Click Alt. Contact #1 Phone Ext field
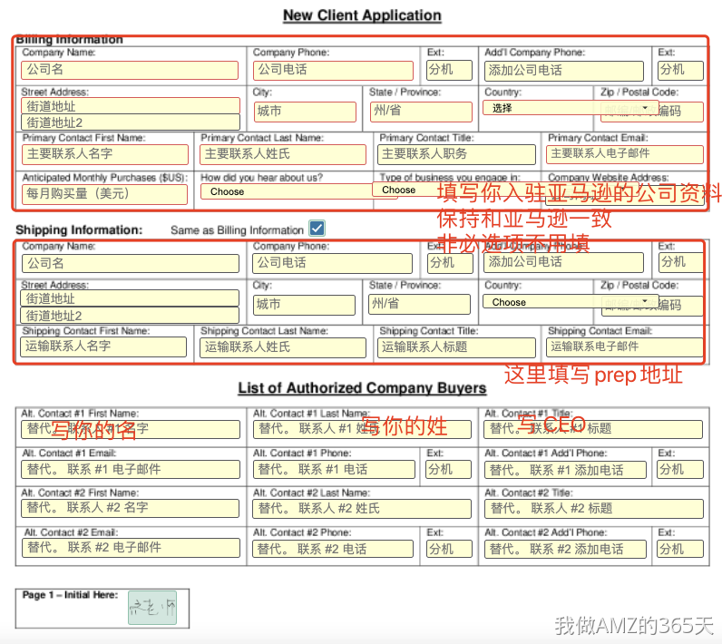The height and width of the screenshot is (644, 722). click(x=448, y=470)
